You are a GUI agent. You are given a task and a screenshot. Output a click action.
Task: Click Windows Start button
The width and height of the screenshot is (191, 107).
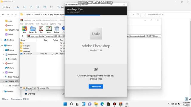pyautogui.click(x=65, y=104)
